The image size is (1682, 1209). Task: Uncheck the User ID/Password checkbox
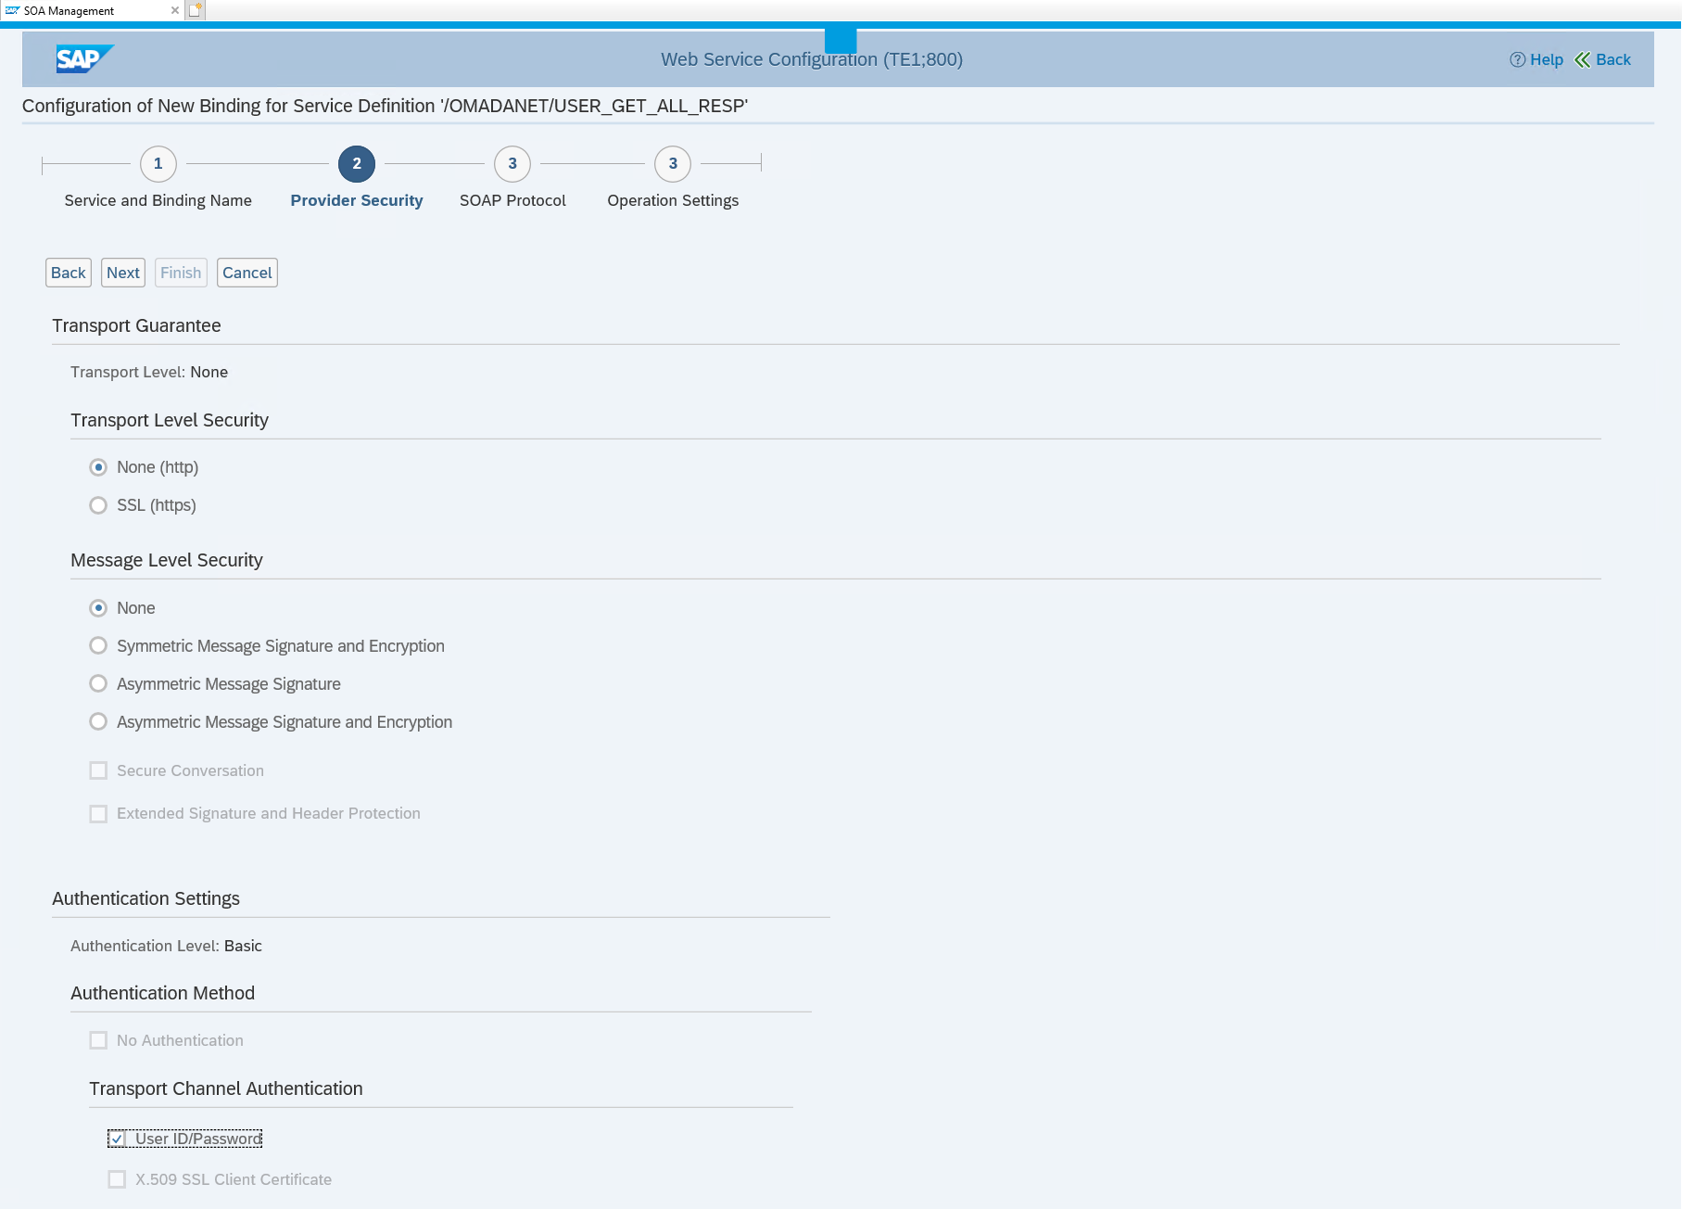(x=117, y=1139)
